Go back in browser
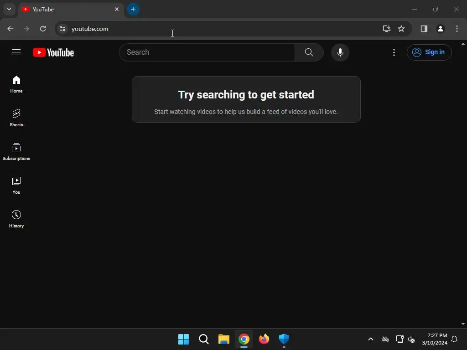 point(10,29)
